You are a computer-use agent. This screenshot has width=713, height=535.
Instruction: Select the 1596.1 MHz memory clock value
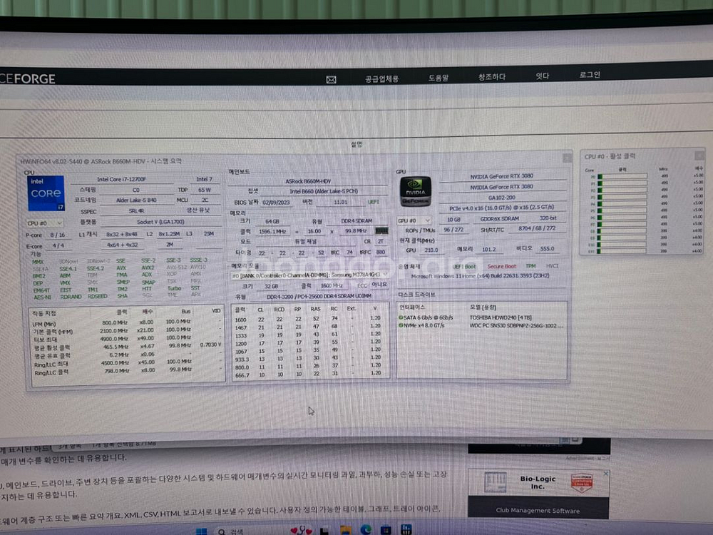(272, 232)
